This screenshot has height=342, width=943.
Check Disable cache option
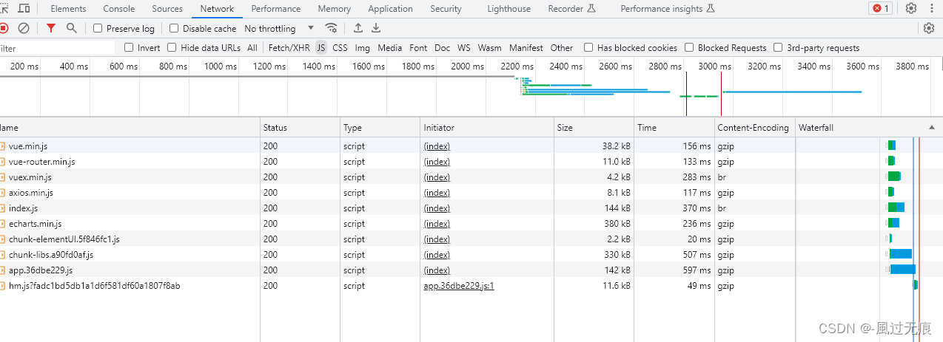pos(174,28)
